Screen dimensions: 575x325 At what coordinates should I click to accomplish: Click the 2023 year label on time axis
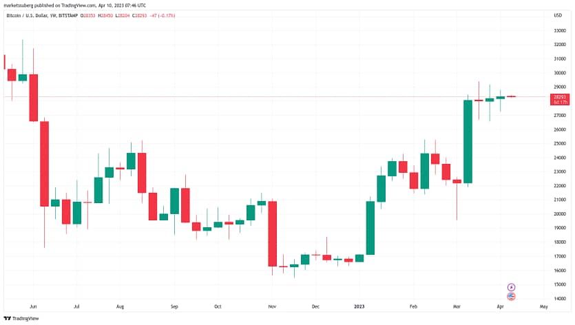tap(359, 306)
